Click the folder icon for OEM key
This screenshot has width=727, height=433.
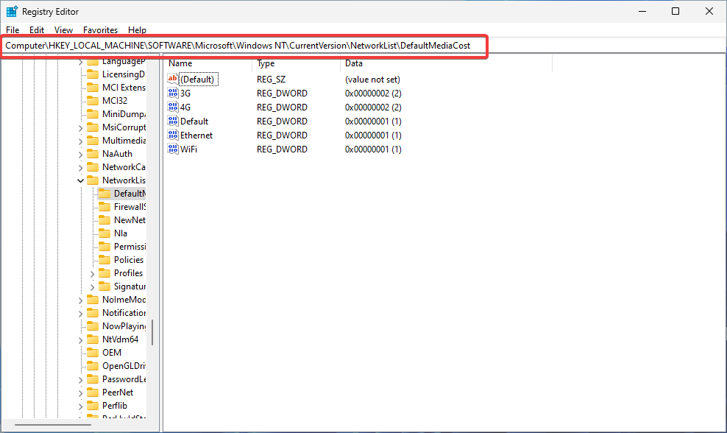pyautogui.click(x=93, y=353)
